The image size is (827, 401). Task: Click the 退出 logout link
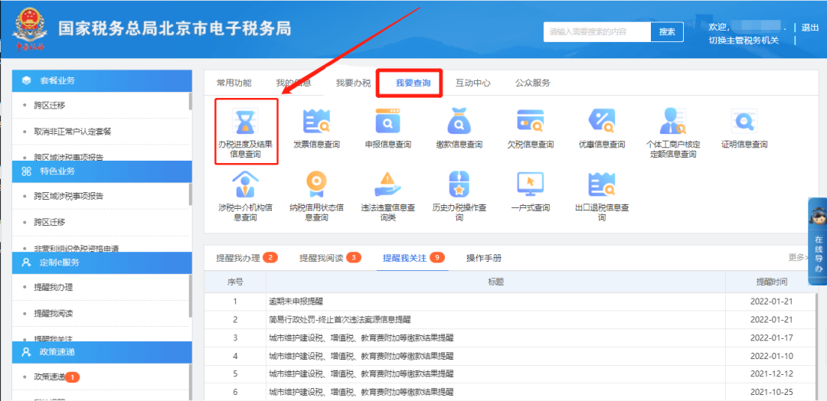click(809, 28)
